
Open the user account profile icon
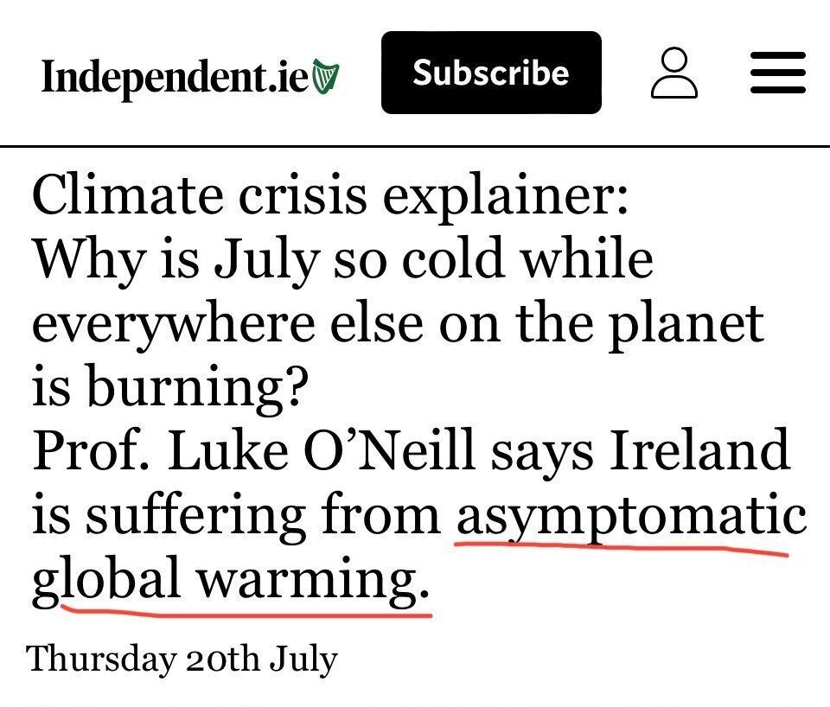tap(674, 73)
